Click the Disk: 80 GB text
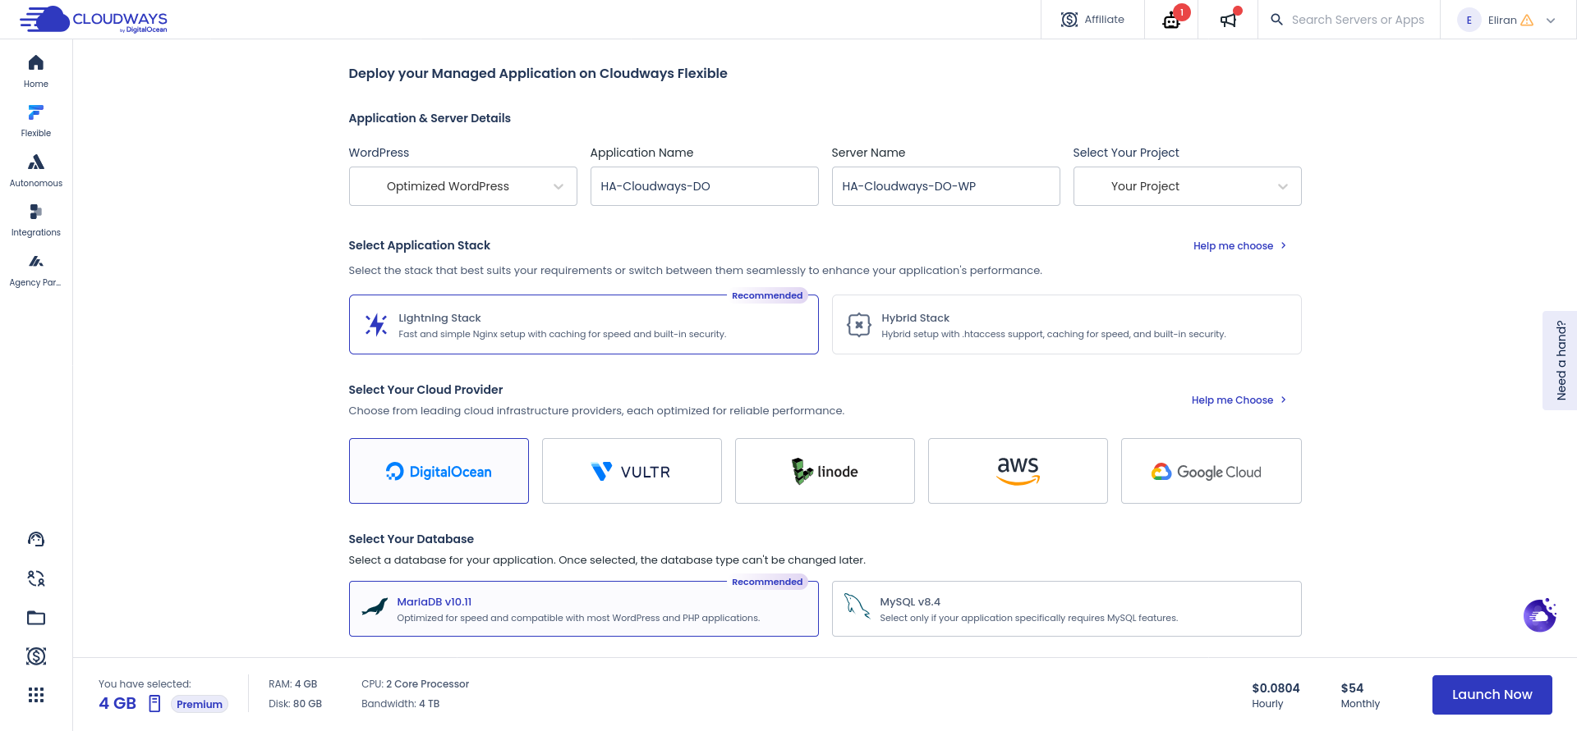 (295, 704)
